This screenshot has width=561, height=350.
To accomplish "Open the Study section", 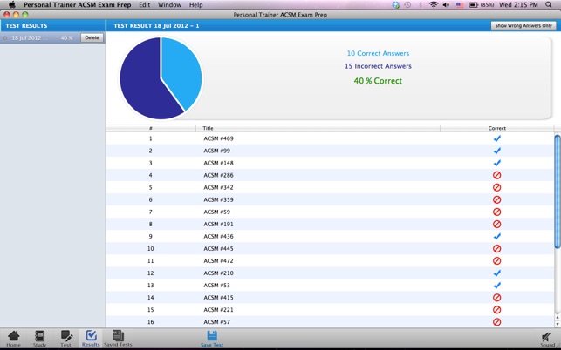I will [x=39, y=337].
